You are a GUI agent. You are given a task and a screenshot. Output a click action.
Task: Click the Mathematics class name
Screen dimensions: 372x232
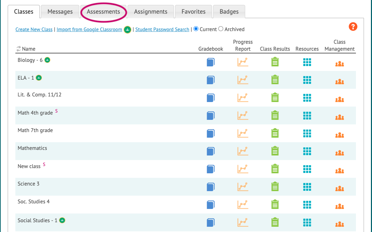coord(32,148)
